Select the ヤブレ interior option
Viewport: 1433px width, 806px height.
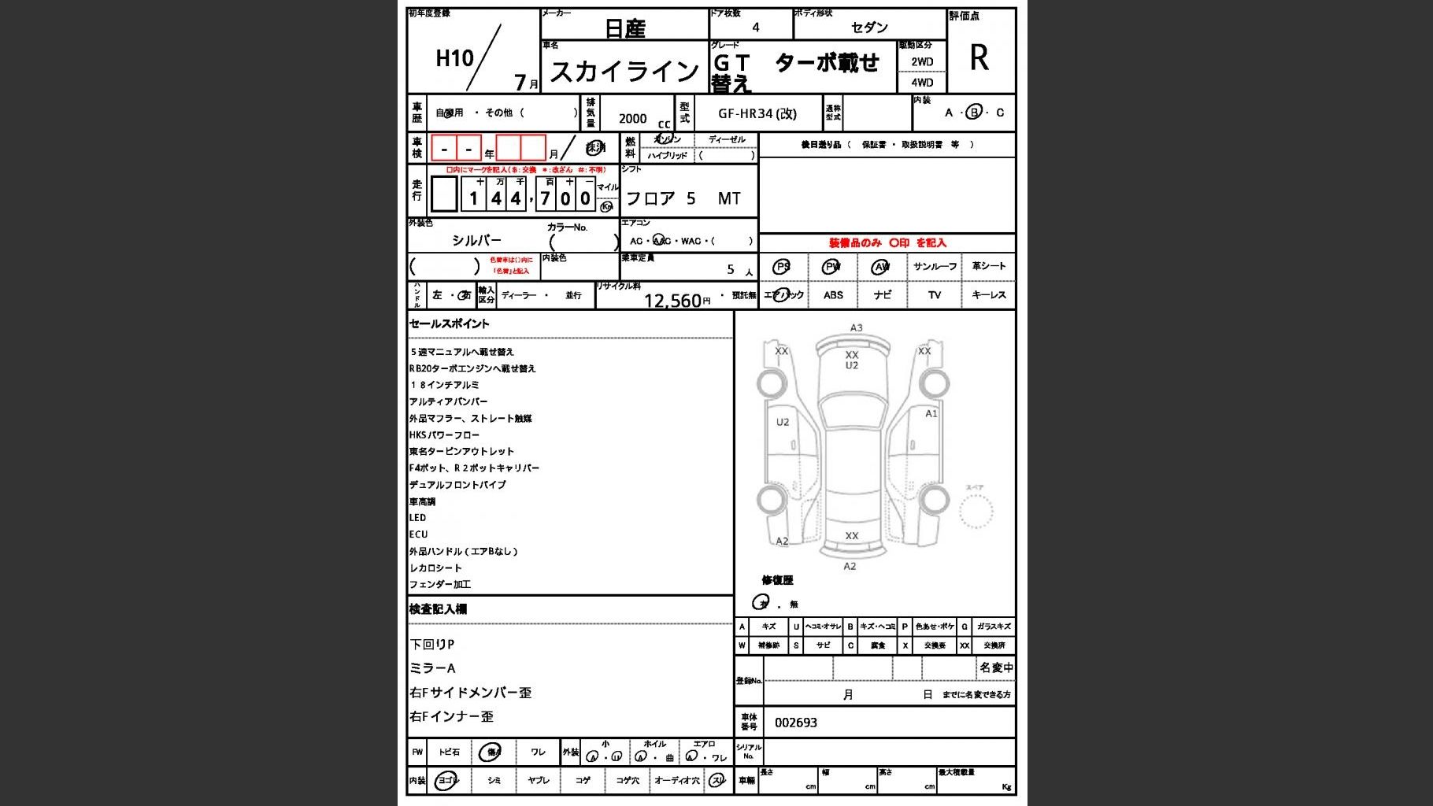point(539,781)
